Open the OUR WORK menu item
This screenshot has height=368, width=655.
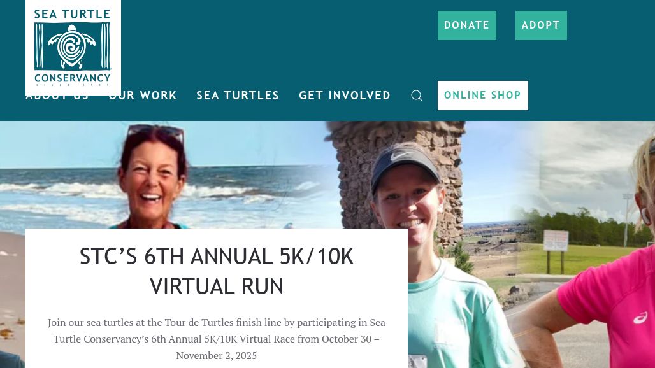tap(143, 96)
